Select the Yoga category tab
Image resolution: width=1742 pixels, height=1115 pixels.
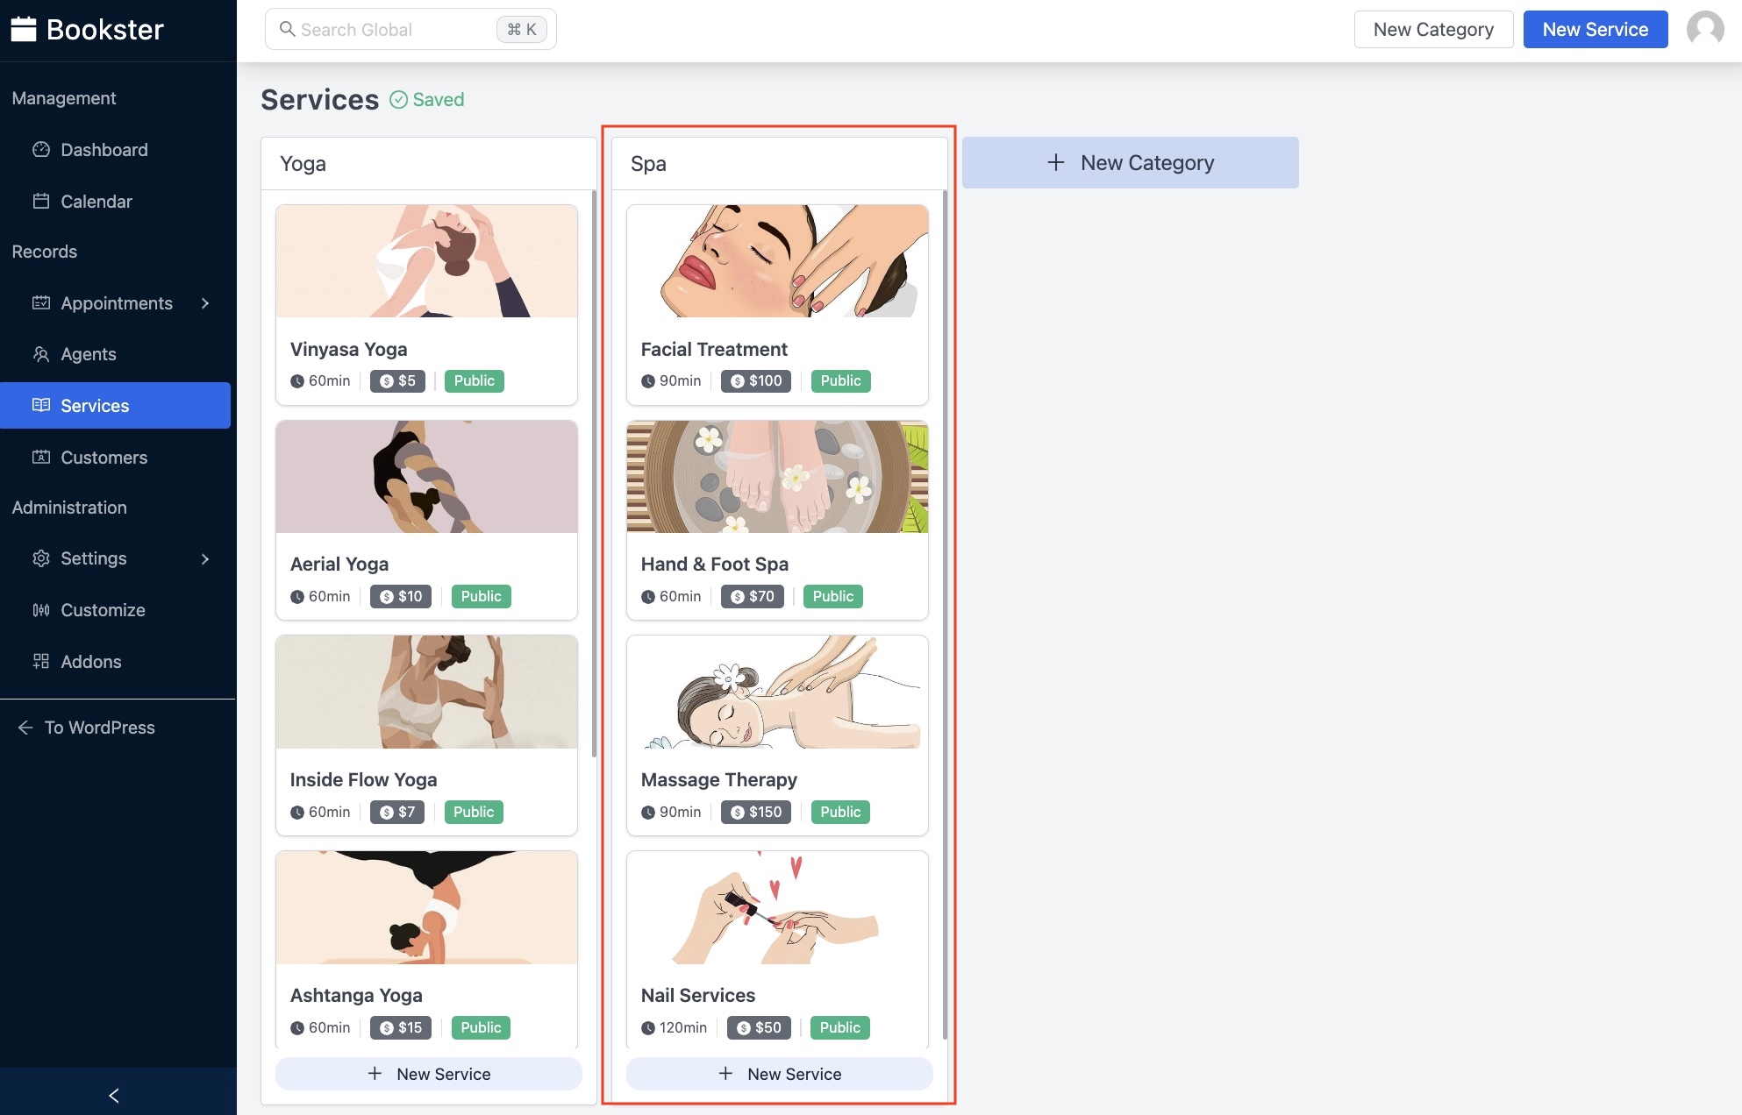coord(303,162)
